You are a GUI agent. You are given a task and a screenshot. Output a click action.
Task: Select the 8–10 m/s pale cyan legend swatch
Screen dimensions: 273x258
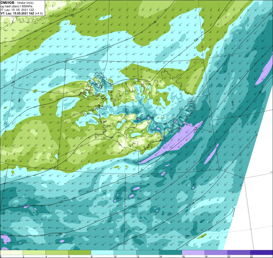click(x=102, y=253)
